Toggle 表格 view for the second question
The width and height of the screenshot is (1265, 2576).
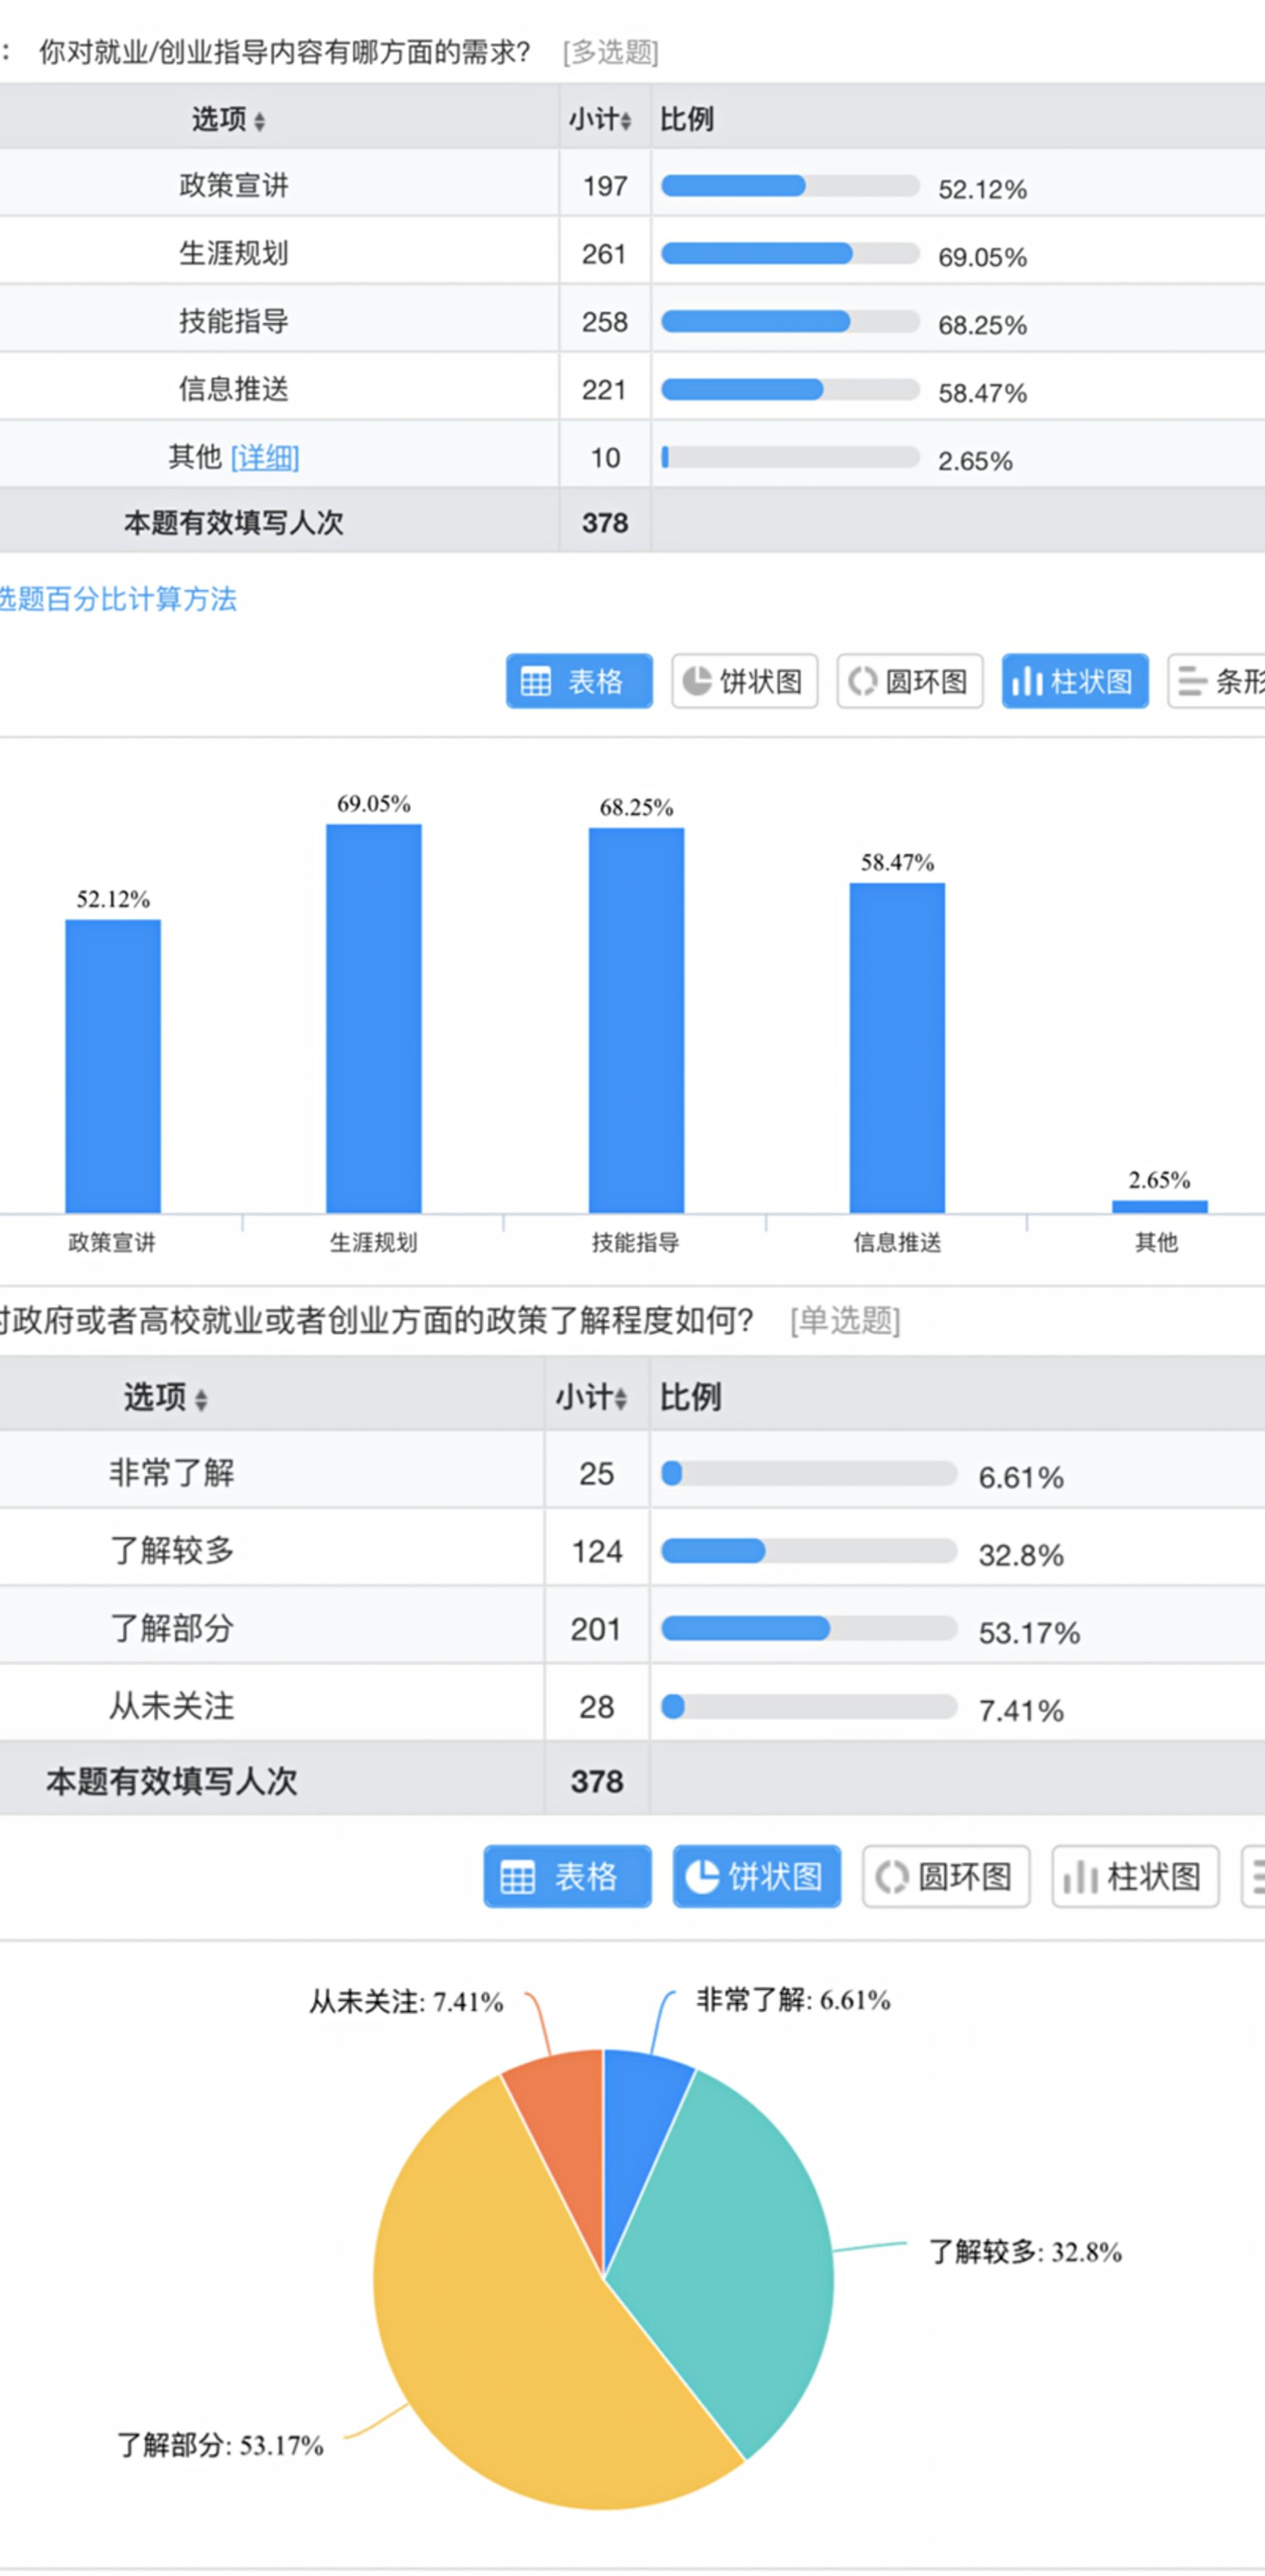coord(568,1876)
